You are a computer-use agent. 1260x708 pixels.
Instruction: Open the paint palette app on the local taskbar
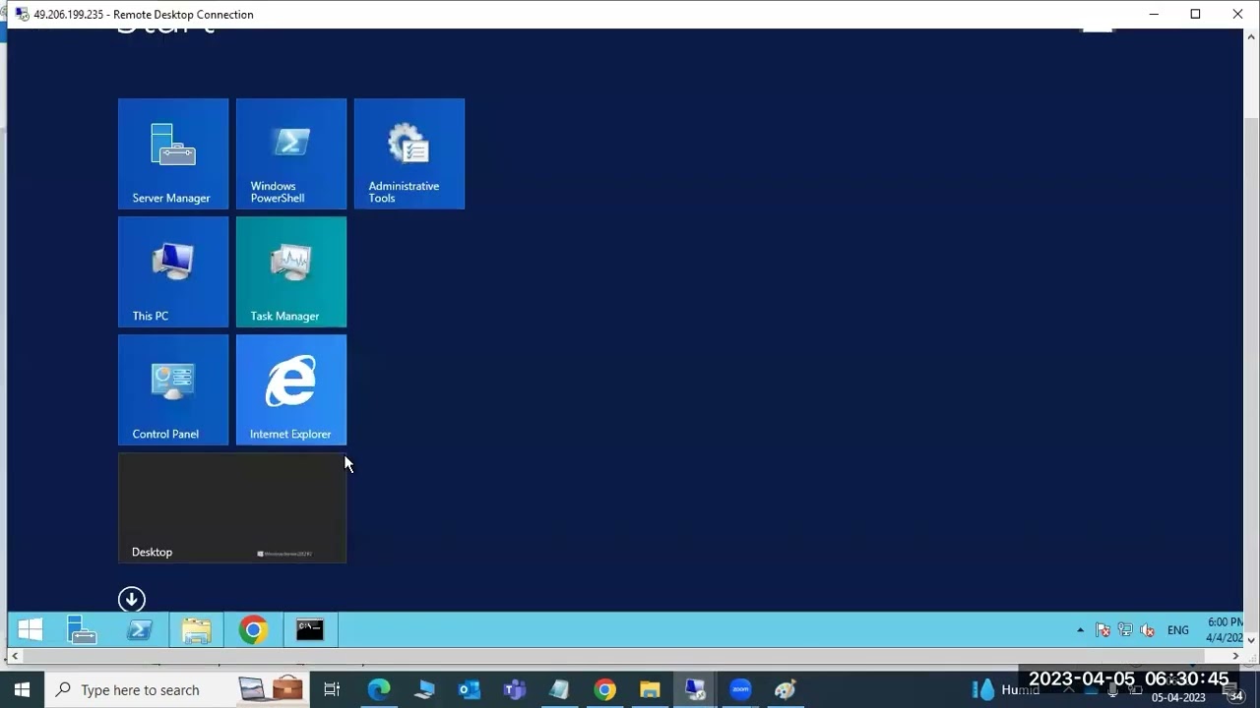(x=786, y=689)
